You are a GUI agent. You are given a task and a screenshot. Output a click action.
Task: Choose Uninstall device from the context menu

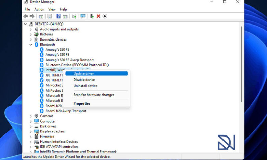[97, 86]
